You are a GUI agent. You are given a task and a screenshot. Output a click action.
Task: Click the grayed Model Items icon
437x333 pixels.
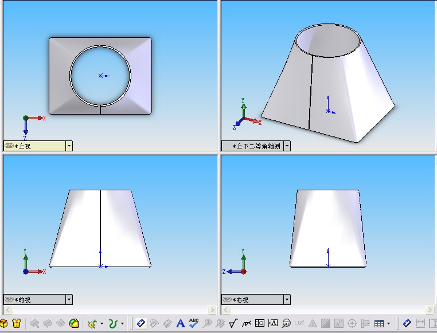[x=154, y=323]
